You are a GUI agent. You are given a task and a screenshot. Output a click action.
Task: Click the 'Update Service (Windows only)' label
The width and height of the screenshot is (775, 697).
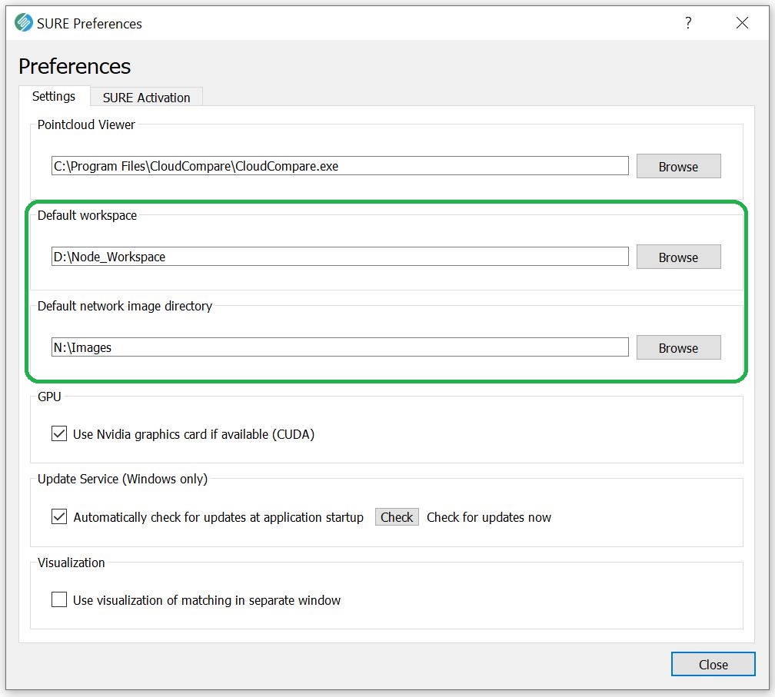[x=122, y=480]
